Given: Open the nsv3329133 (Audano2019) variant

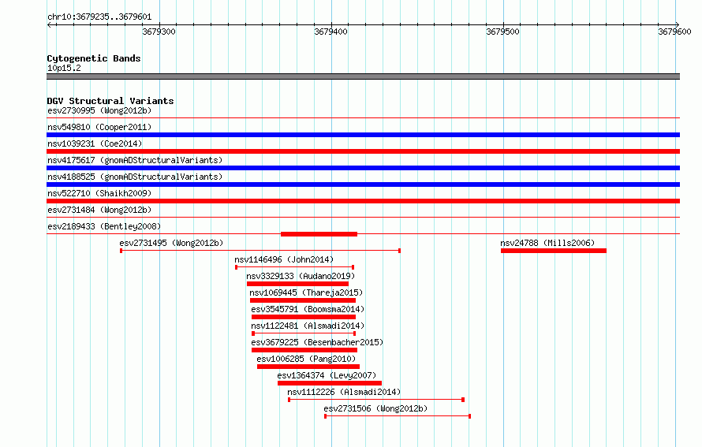Looking at the screenshot, I should click(301, 276).
